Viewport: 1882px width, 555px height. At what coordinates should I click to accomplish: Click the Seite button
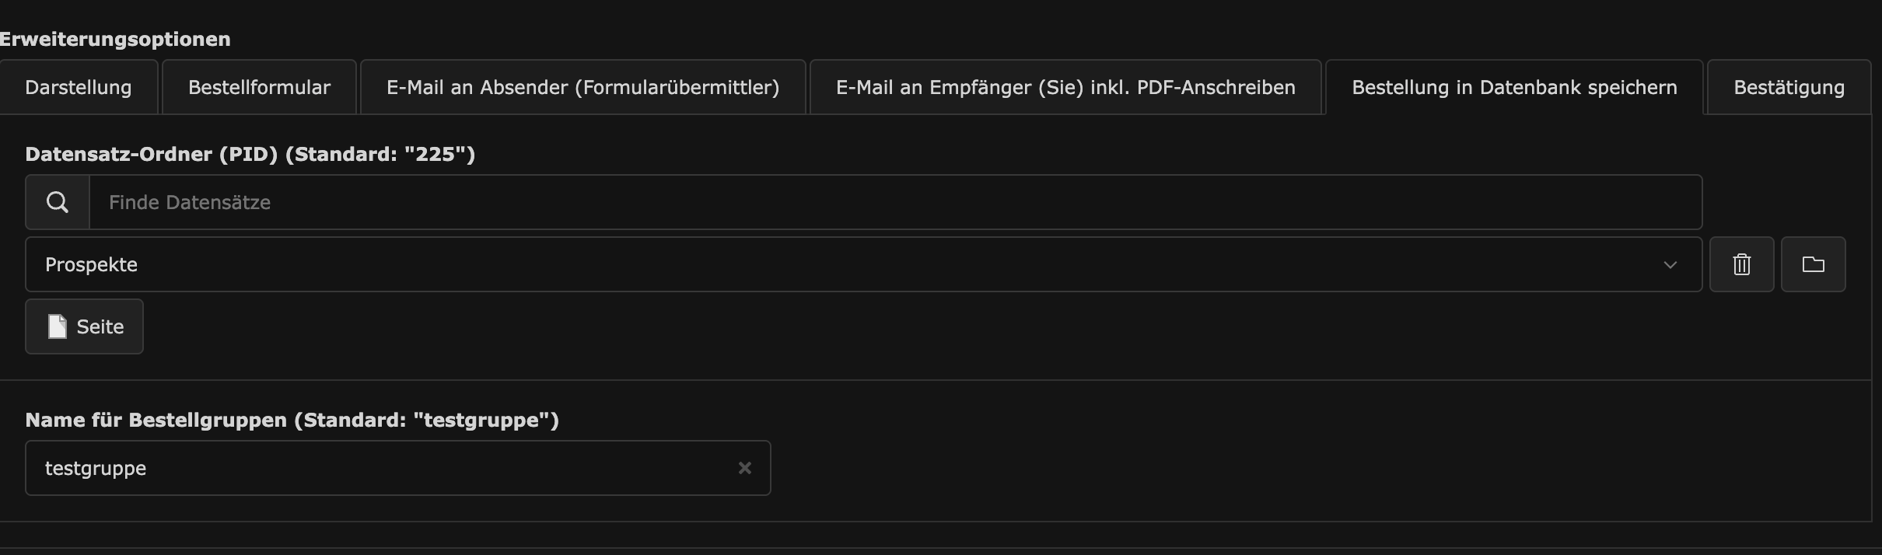(x=84, y=326)
